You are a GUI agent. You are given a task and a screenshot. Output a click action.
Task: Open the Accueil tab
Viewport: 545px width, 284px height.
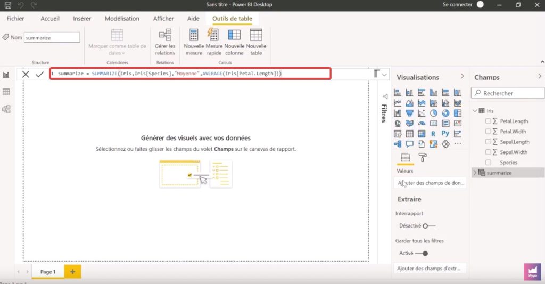point(50,19)
